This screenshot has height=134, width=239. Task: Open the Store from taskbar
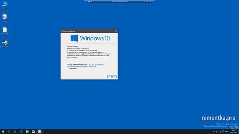click(33, 131)
